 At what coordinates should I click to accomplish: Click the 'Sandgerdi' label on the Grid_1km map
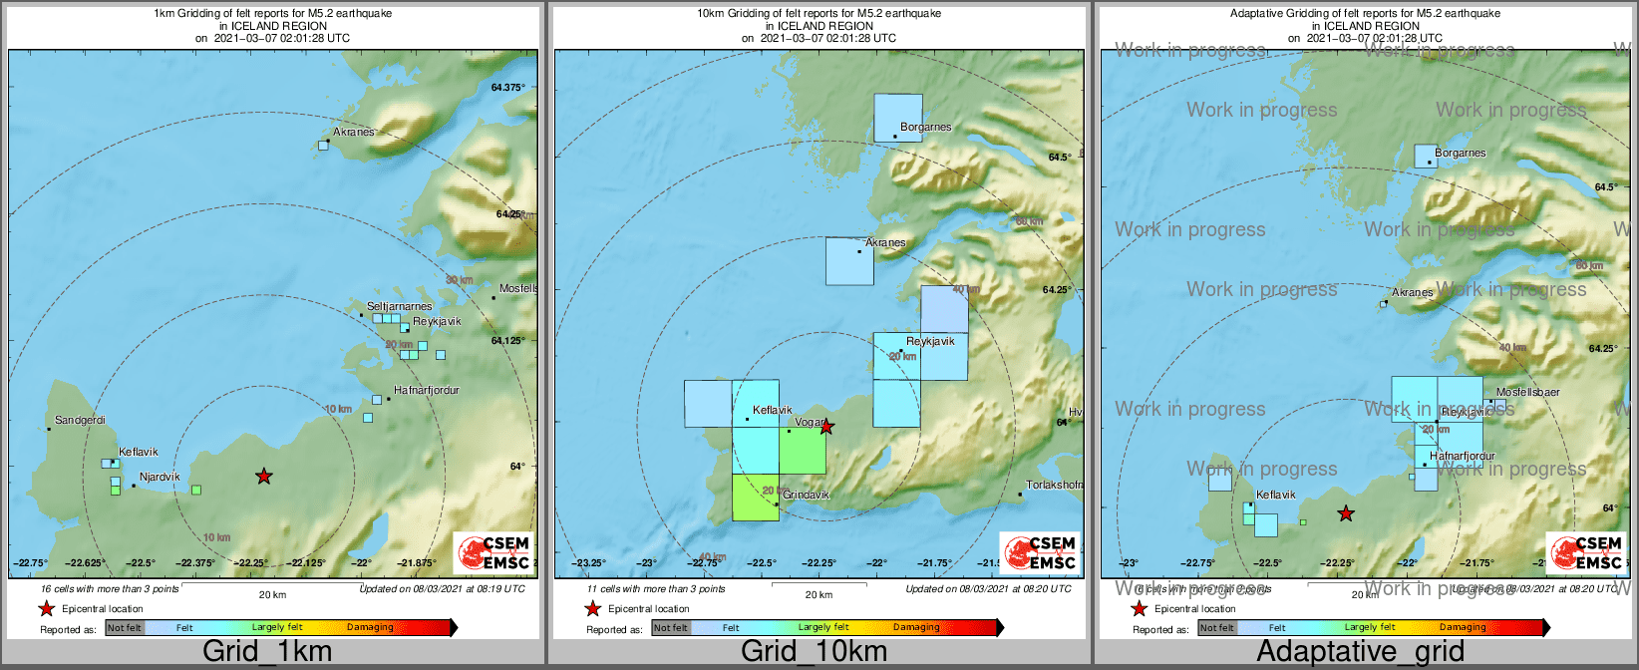coord(80,421)
